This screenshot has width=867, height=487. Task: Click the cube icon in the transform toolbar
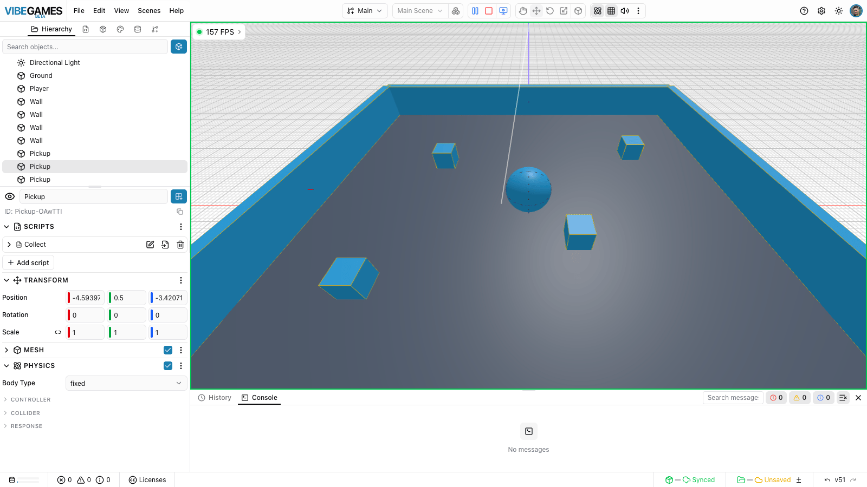[x=578, y=11]
